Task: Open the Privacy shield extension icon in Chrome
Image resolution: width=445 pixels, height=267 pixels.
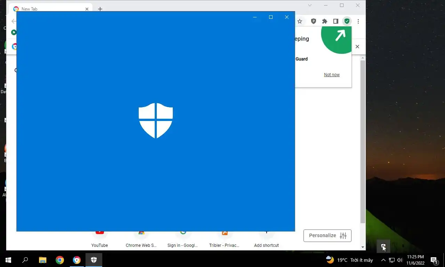Action: click(x=313, y=21)
